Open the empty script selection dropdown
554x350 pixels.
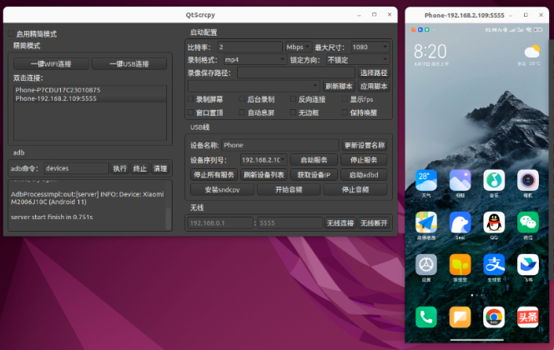[x=254, y=86]
